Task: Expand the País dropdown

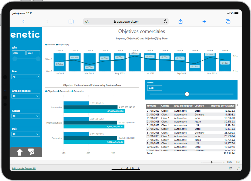Action: 26,134
